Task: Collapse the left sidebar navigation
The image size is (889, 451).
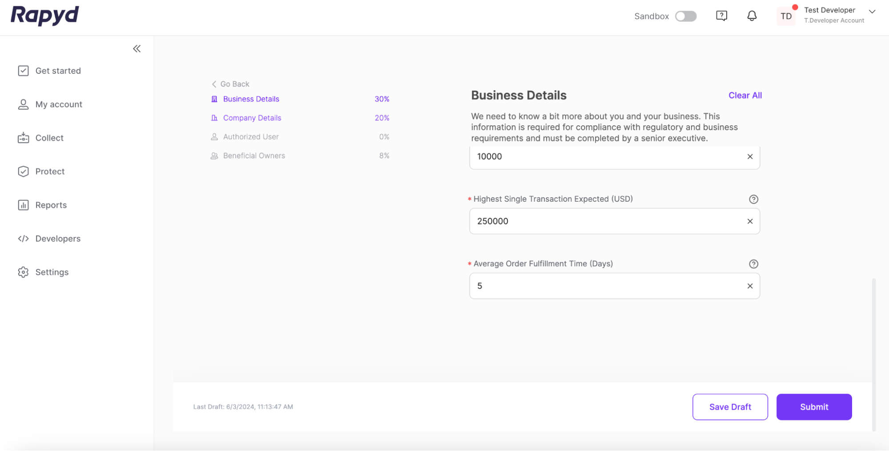Action: [137, 49]
